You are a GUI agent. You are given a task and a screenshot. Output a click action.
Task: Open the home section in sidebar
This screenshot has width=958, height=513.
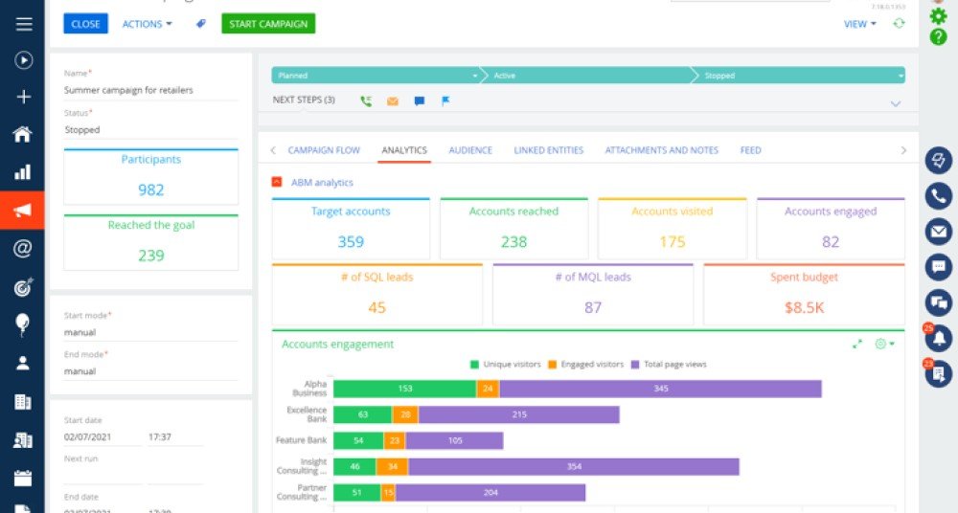23,134
